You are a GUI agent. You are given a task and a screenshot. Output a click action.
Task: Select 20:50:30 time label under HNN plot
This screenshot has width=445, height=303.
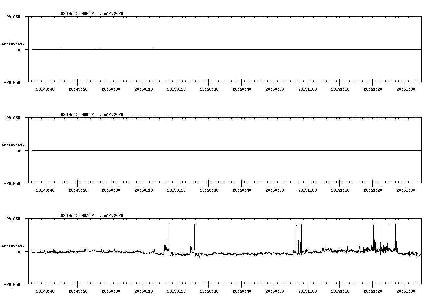[x=209, y=190]
